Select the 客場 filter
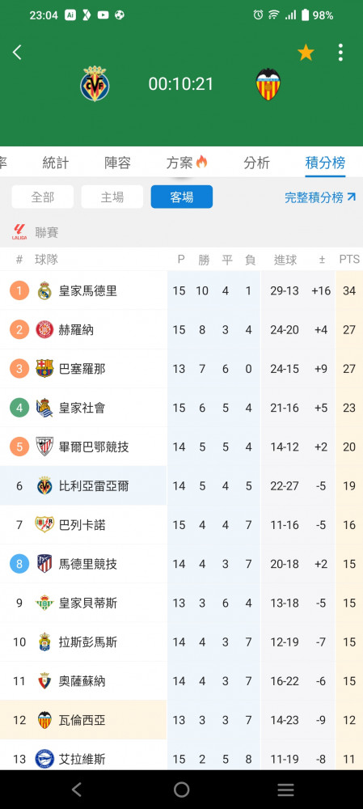Screen dimensions: 363x809 pyautogui.click(x=181, y=197)
